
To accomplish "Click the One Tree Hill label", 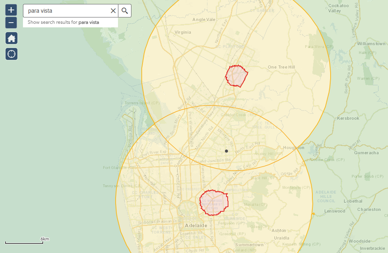I will coord(281,67).
